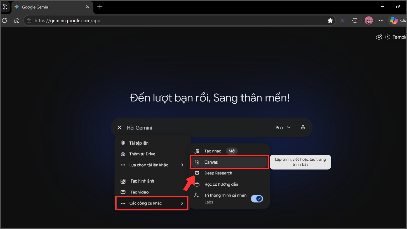The image size is (407, 229).
Task: Open browser extensions puzzle icon
Action: (355, 20)
